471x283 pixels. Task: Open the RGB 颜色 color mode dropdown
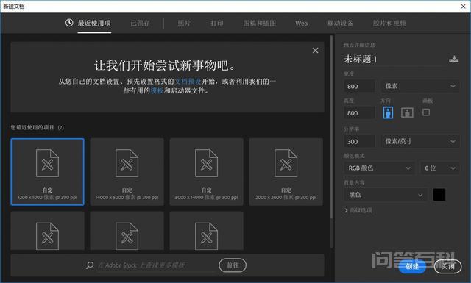point(380,168)
